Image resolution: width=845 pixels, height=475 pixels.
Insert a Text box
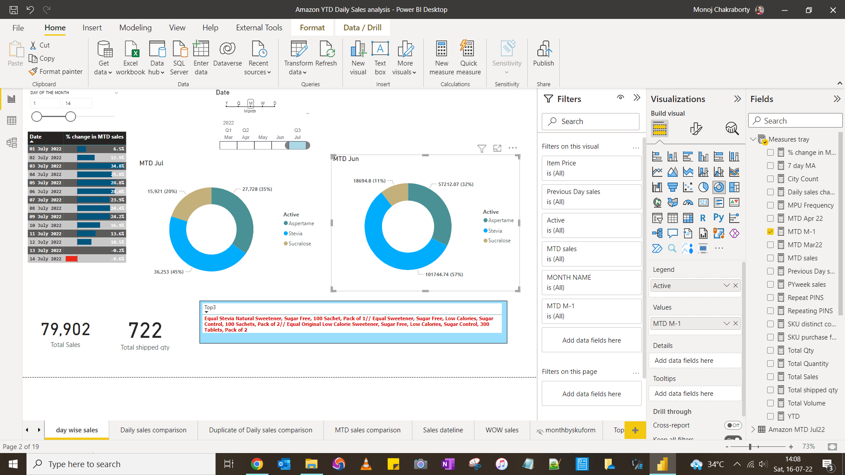[x=380, y=58]
